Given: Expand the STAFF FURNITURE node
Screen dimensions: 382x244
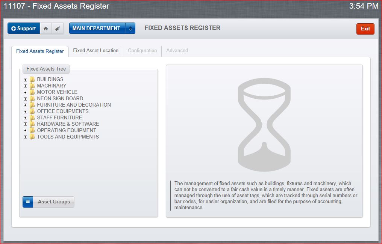Looking at the screenshot, I should [x=25, y=118].
